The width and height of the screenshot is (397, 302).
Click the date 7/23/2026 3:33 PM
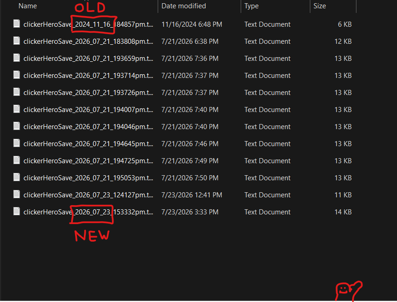190,212
